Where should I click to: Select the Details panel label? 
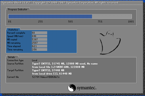coord(11,57)
